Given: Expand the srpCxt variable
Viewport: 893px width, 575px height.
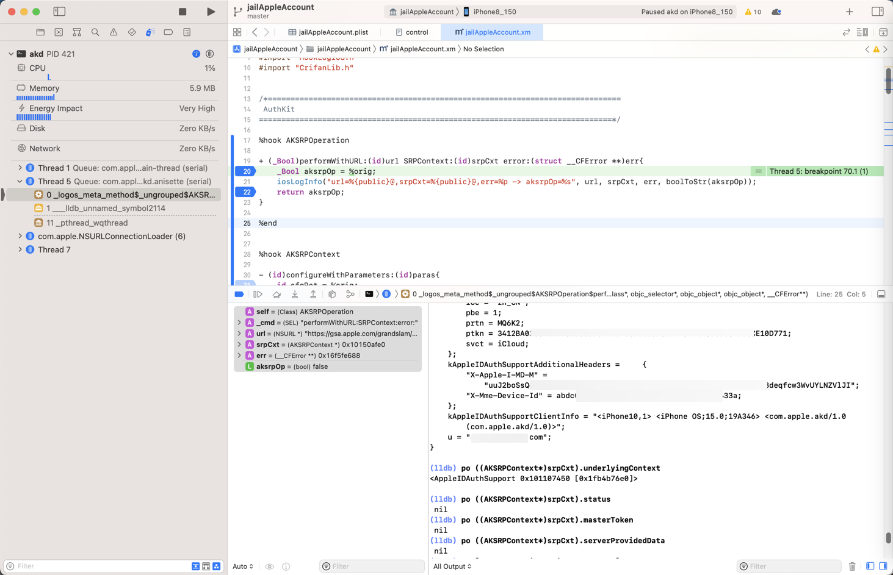Looking at the screenshot, I should pyautogui.click(x=239, y=345).
